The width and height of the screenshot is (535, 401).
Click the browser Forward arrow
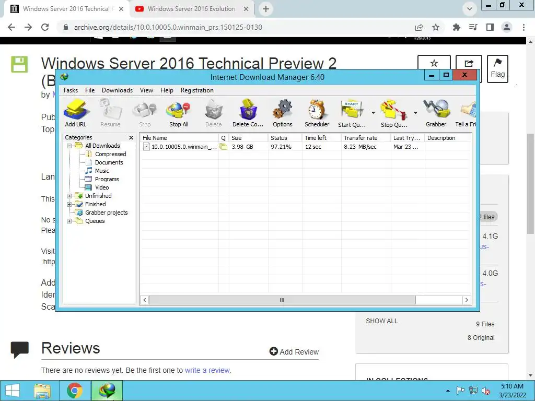tap(28, 27)
